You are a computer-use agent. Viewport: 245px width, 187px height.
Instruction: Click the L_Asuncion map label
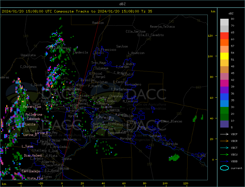[x=136, y=53]
